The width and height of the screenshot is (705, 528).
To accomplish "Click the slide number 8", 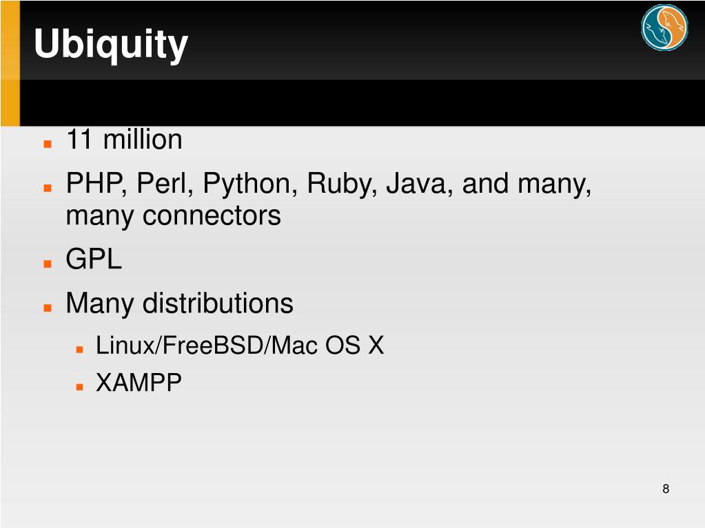I will [x=666, y=489].
